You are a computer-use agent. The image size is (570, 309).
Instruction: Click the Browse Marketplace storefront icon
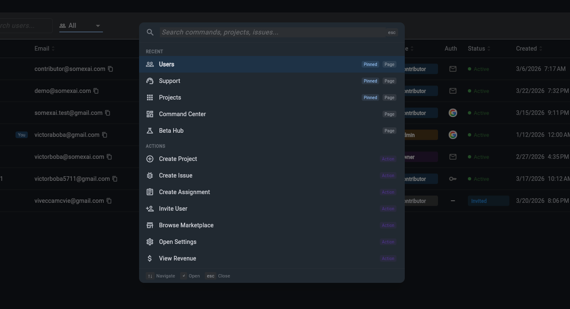(x=150, y=225)
